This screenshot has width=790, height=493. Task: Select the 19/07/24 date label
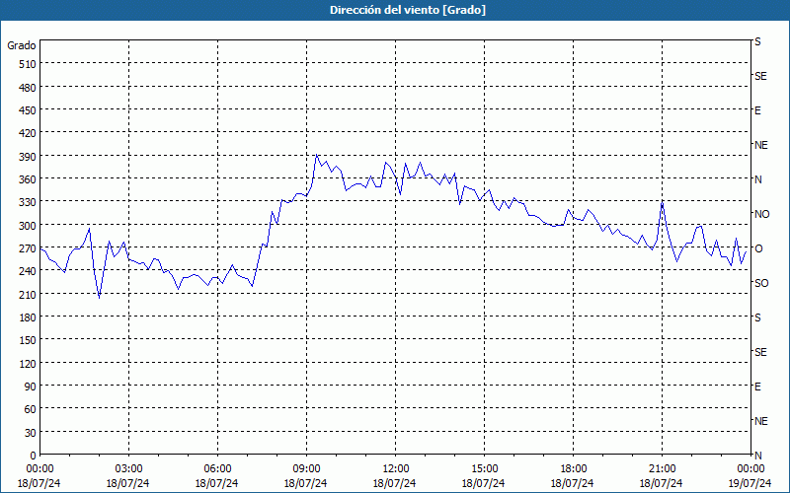[x=750, y=483]
